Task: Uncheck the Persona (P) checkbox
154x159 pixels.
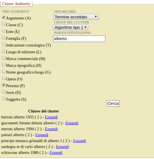Action: 4,85
